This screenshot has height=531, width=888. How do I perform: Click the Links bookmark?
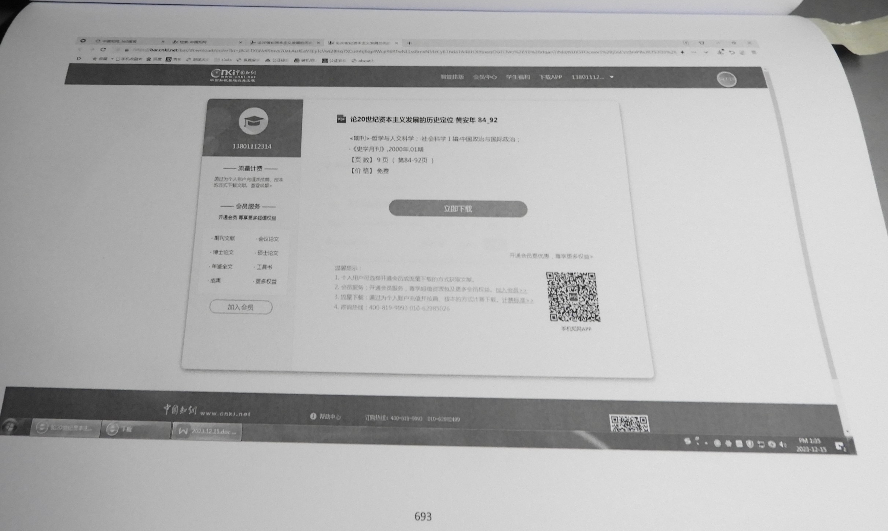(x=223, y=60)
